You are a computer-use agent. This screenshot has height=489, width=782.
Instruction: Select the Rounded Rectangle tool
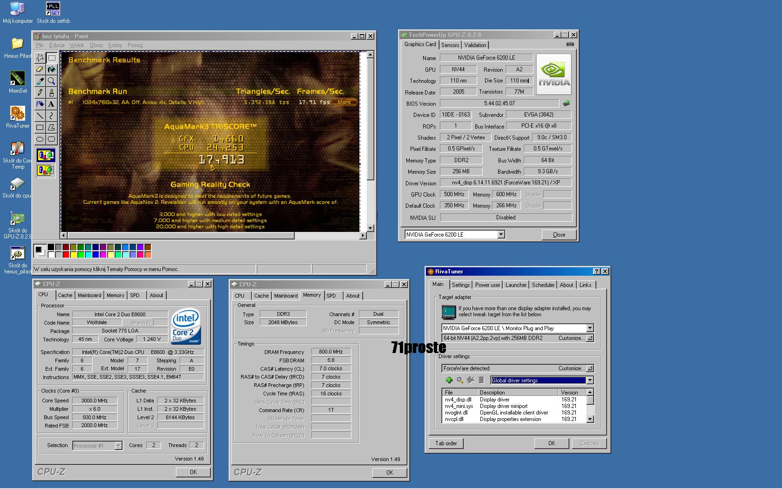click(52, 139)
